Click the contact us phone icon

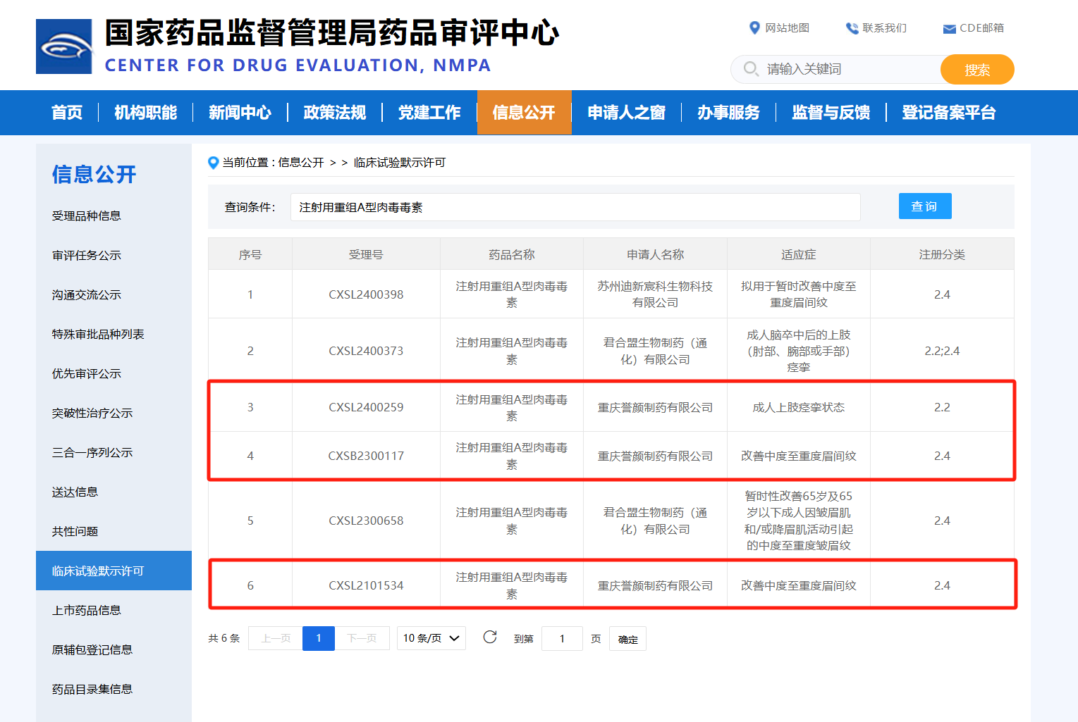[852, 28]
